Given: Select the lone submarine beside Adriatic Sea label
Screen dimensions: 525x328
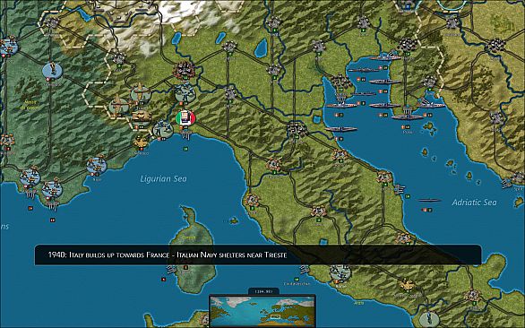Looking at the screenshot, I should click(429, 200).
